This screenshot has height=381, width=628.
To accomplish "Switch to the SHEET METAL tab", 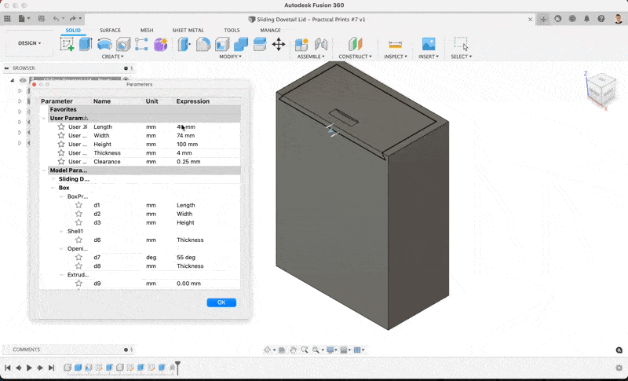I will pyautogui.click(x=188, y=31).
